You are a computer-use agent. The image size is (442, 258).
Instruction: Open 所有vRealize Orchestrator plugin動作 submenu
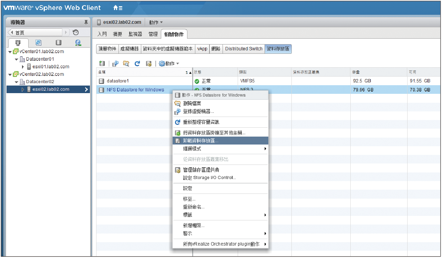(x=220, y=244)
